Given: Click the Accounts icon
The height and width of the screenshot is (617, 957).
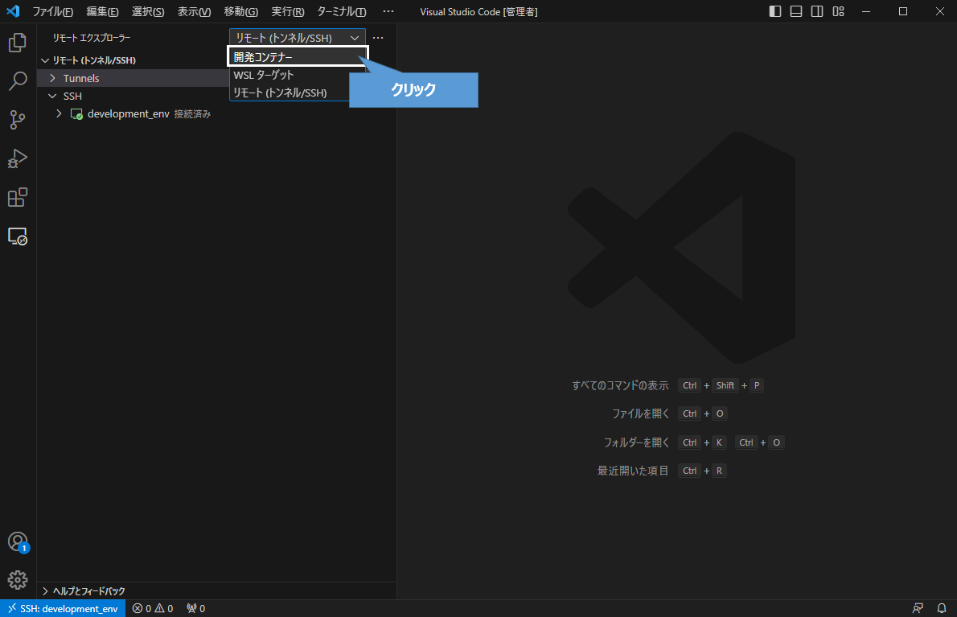Looking at the screenshot, I should point(18,541).
